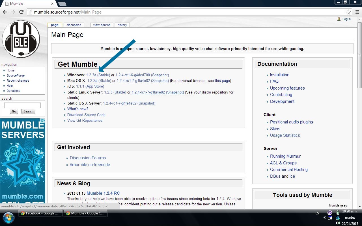Open Installation documentation link
Viewport: 362px width, 226px height.
pyautogui.click(x=280, y=75)
